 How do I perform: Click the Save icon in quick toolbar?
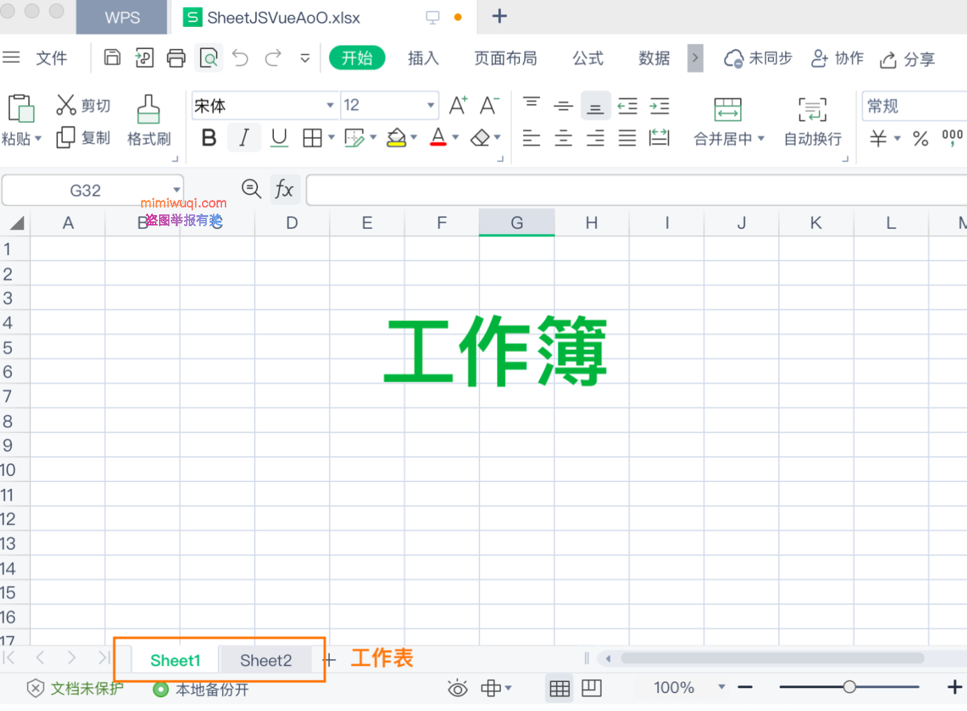pyautogui.click(x=112, y=57)
